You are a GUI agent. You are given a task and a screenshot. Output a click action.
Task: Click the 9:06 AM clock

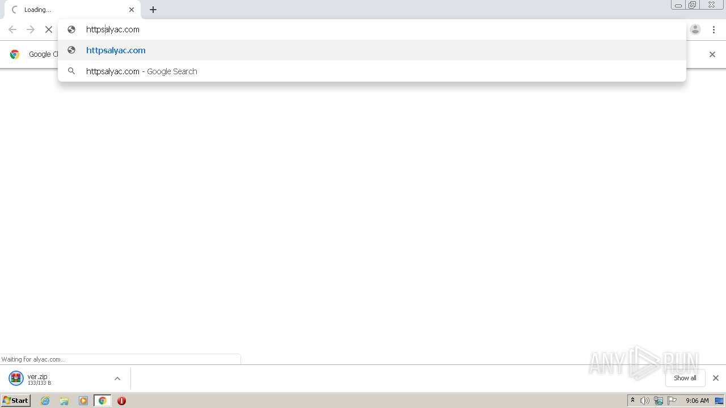tap(697, 401)
